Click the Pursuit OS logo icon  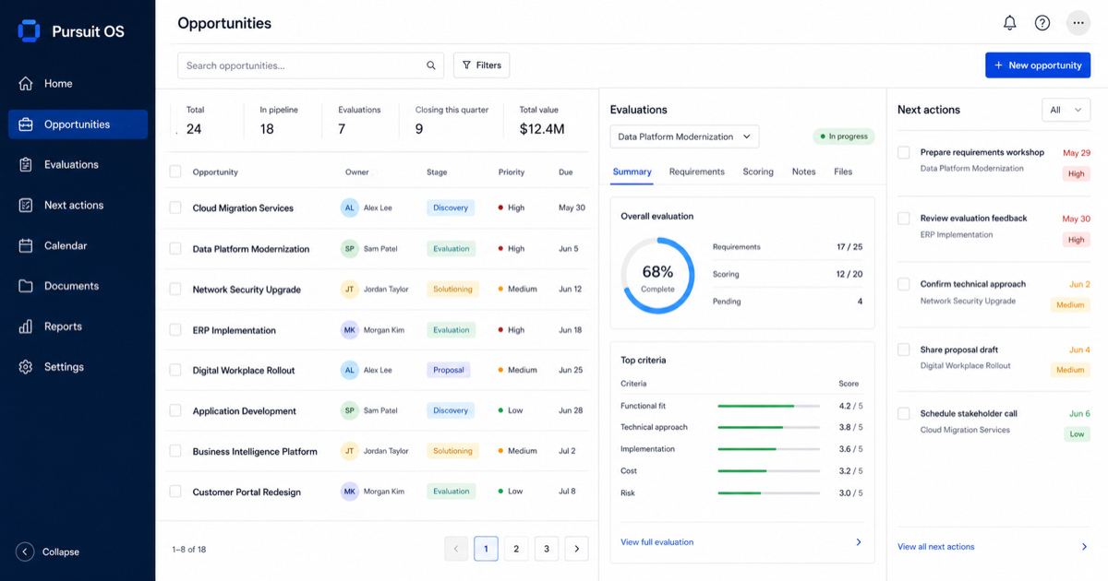click(x=29, y=31)
